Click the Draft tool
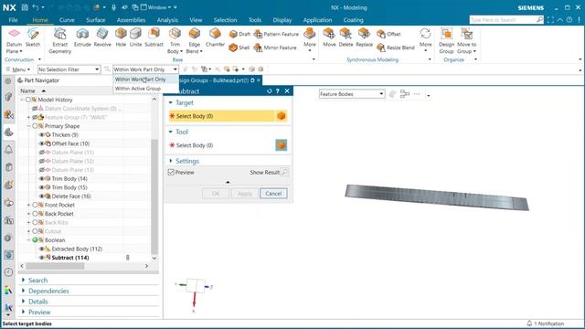Screen dimensions: 585x329 click(x=239, y=34)
